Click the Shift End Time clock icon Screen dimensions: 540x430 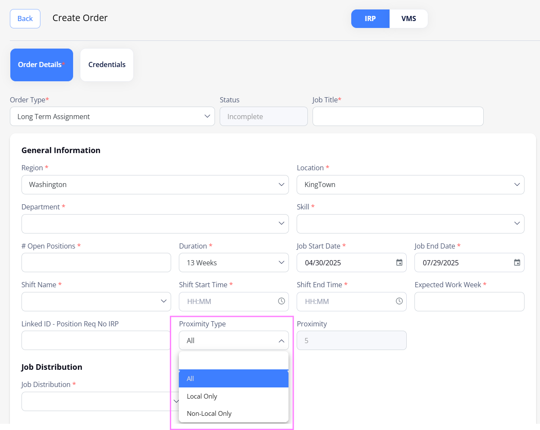point(399,301)
